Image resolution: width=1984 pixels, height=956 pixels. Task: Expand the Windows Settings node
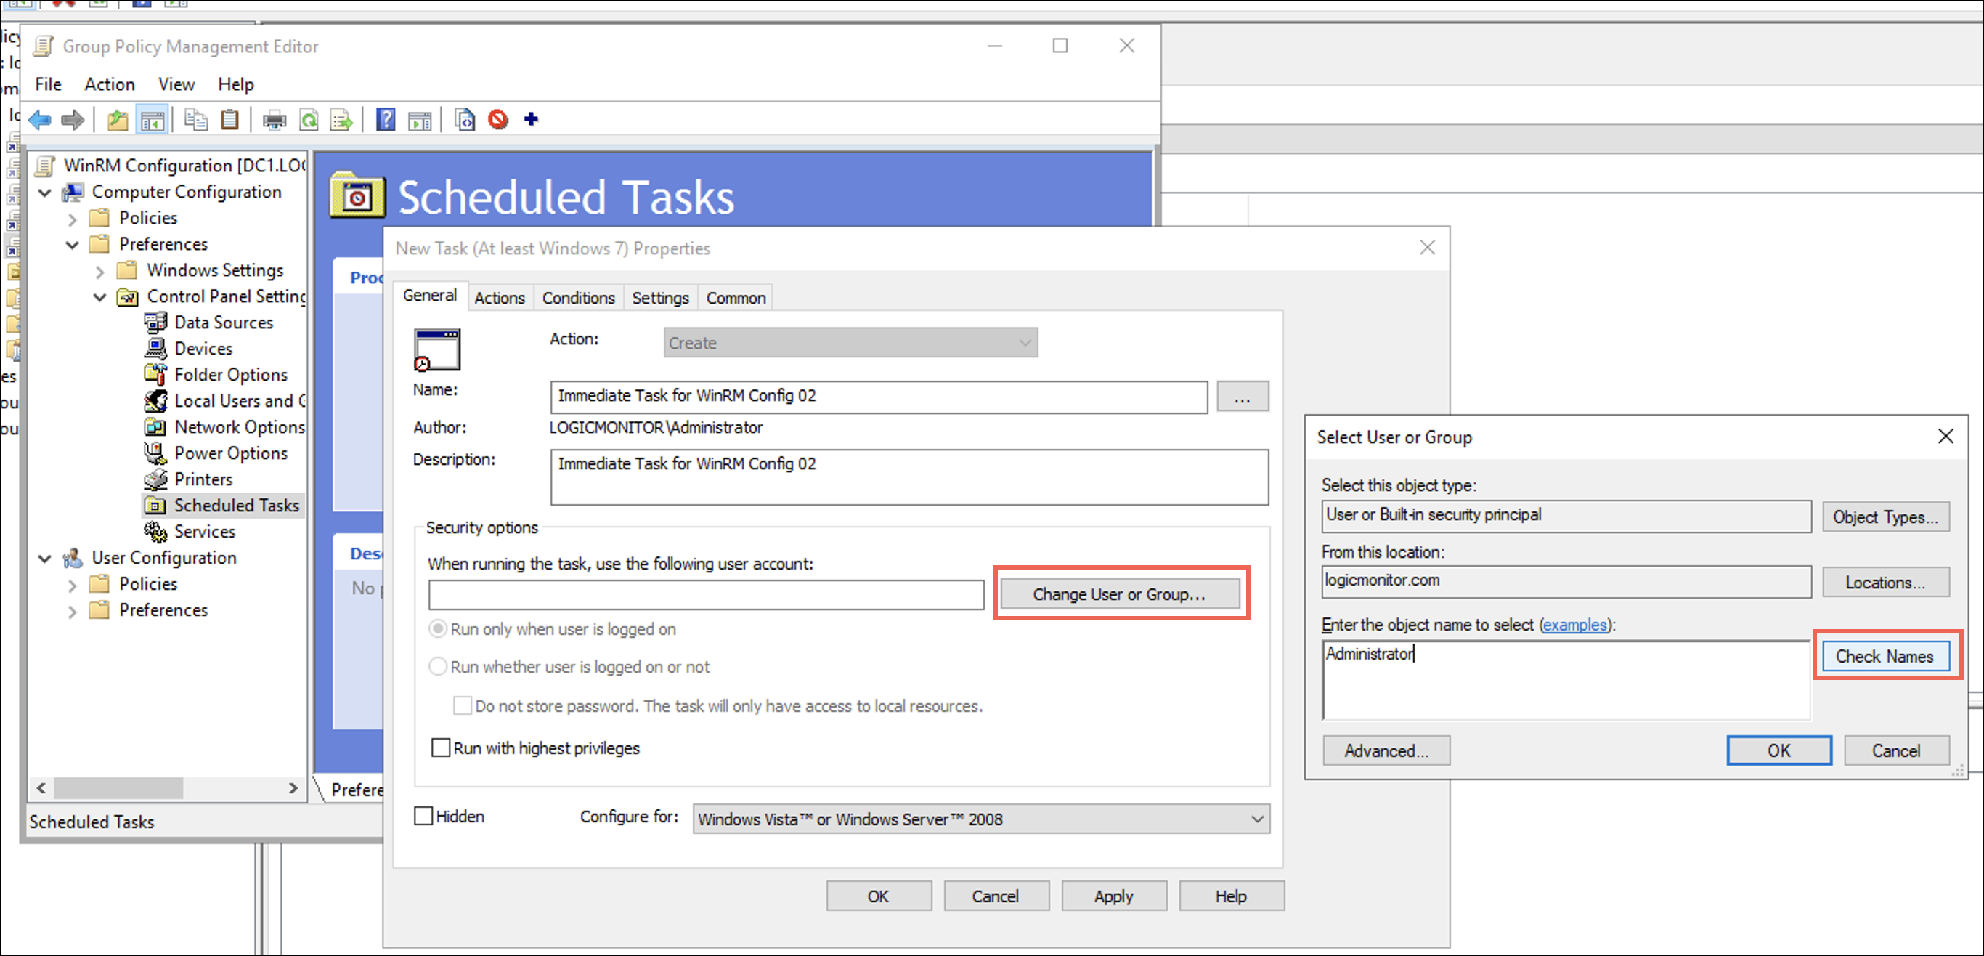tap(100, 271)
